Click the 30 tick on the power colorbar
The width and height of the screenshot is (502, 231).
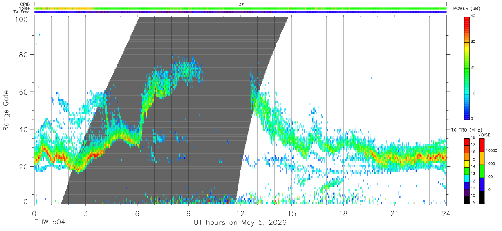[473, 42]
